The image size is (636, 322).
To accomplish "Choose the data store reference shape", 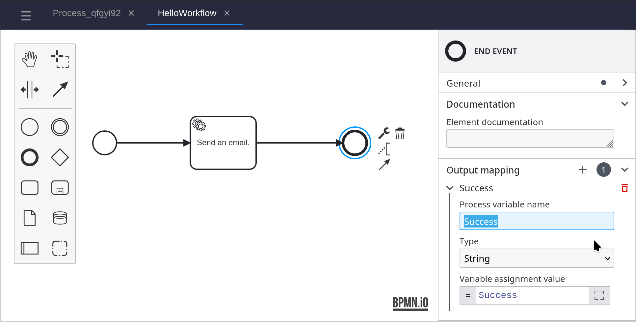I will click(x=60, y=218).
